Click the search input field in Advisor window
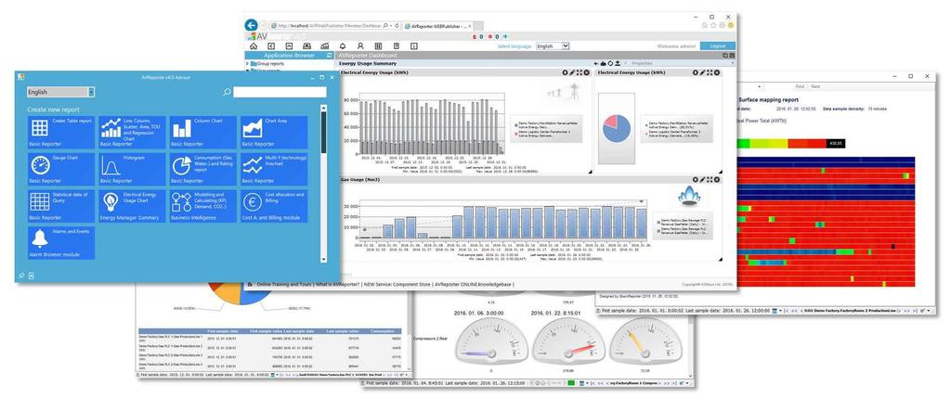The height and width of the screenshot is (398, 951). point(280,92)
